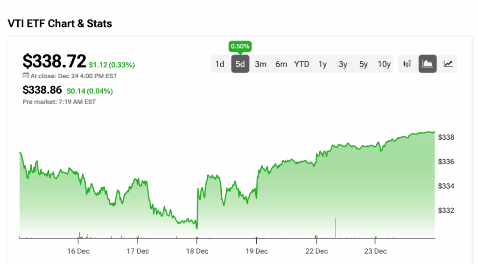View the 1y price history
Viewport: 478px width, 264px height.
pyautogui.click(x=323, y=64)
